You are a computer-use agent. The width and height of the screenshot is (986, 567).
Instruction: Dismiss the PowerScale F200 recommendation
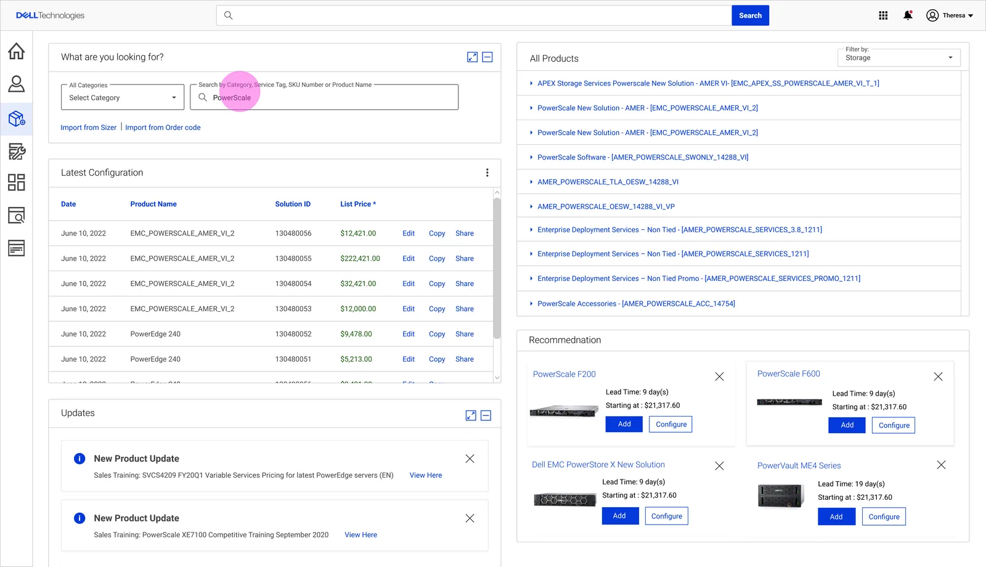click(x=719, y=377)
